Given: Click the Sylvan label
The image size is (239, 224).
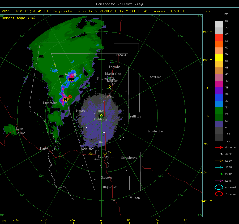Looking at the screenshot, I should coord(102,79).
